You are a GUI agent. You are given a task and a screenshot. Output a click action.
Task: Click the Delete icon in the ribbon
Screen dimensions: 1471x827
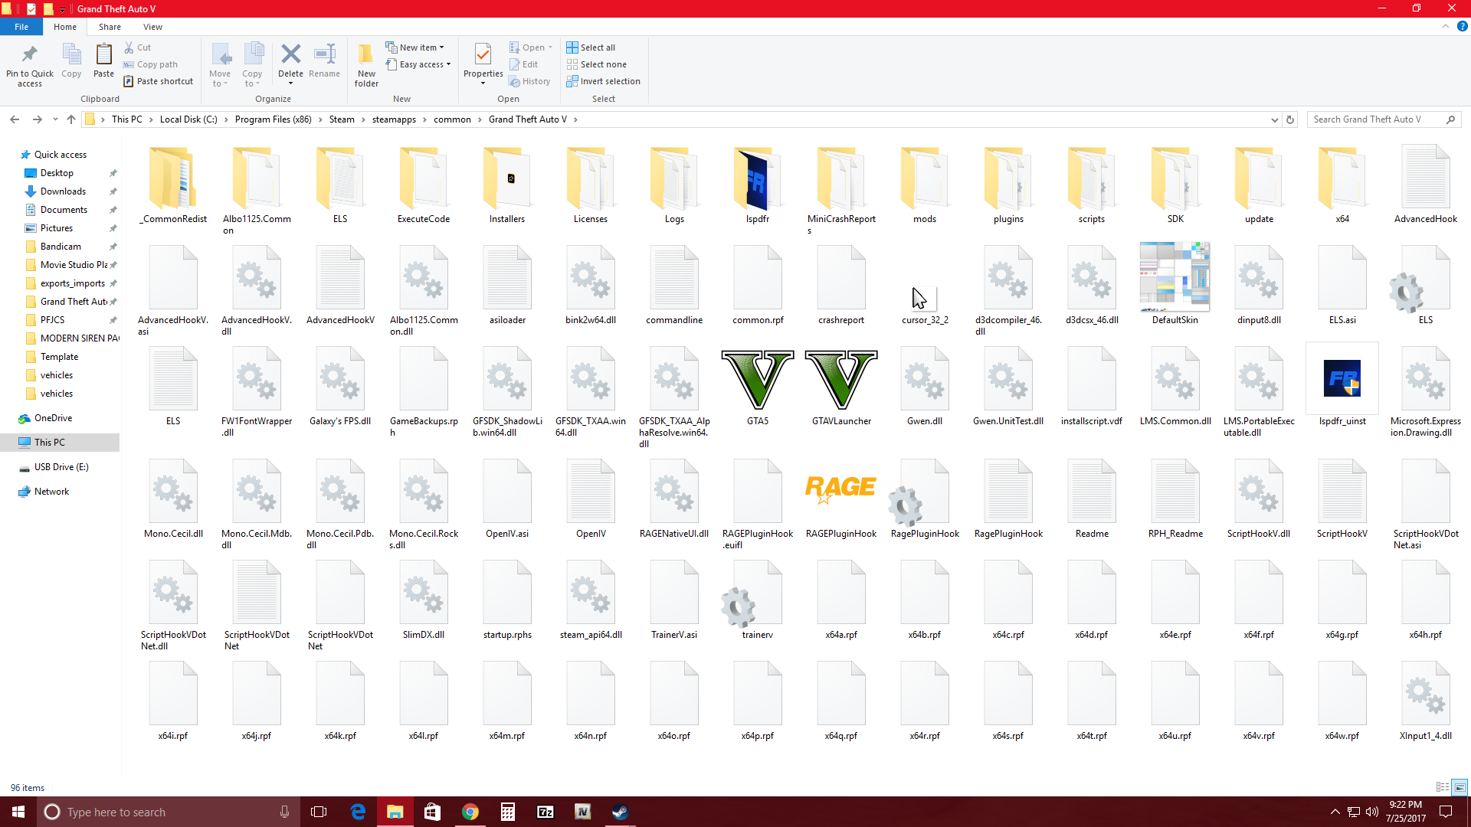pos(290,55)
